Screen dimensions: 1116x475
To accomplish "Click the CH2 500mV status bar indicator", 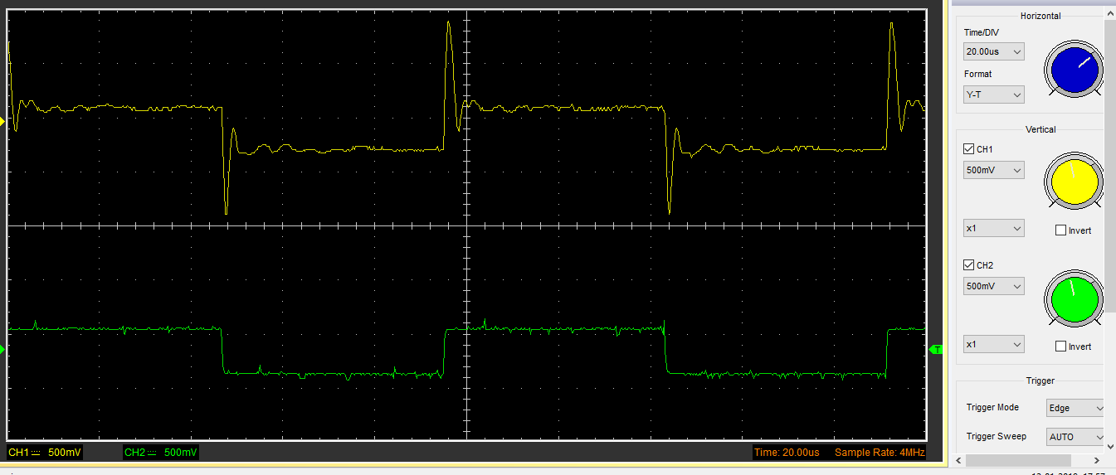I will (161, 453).
